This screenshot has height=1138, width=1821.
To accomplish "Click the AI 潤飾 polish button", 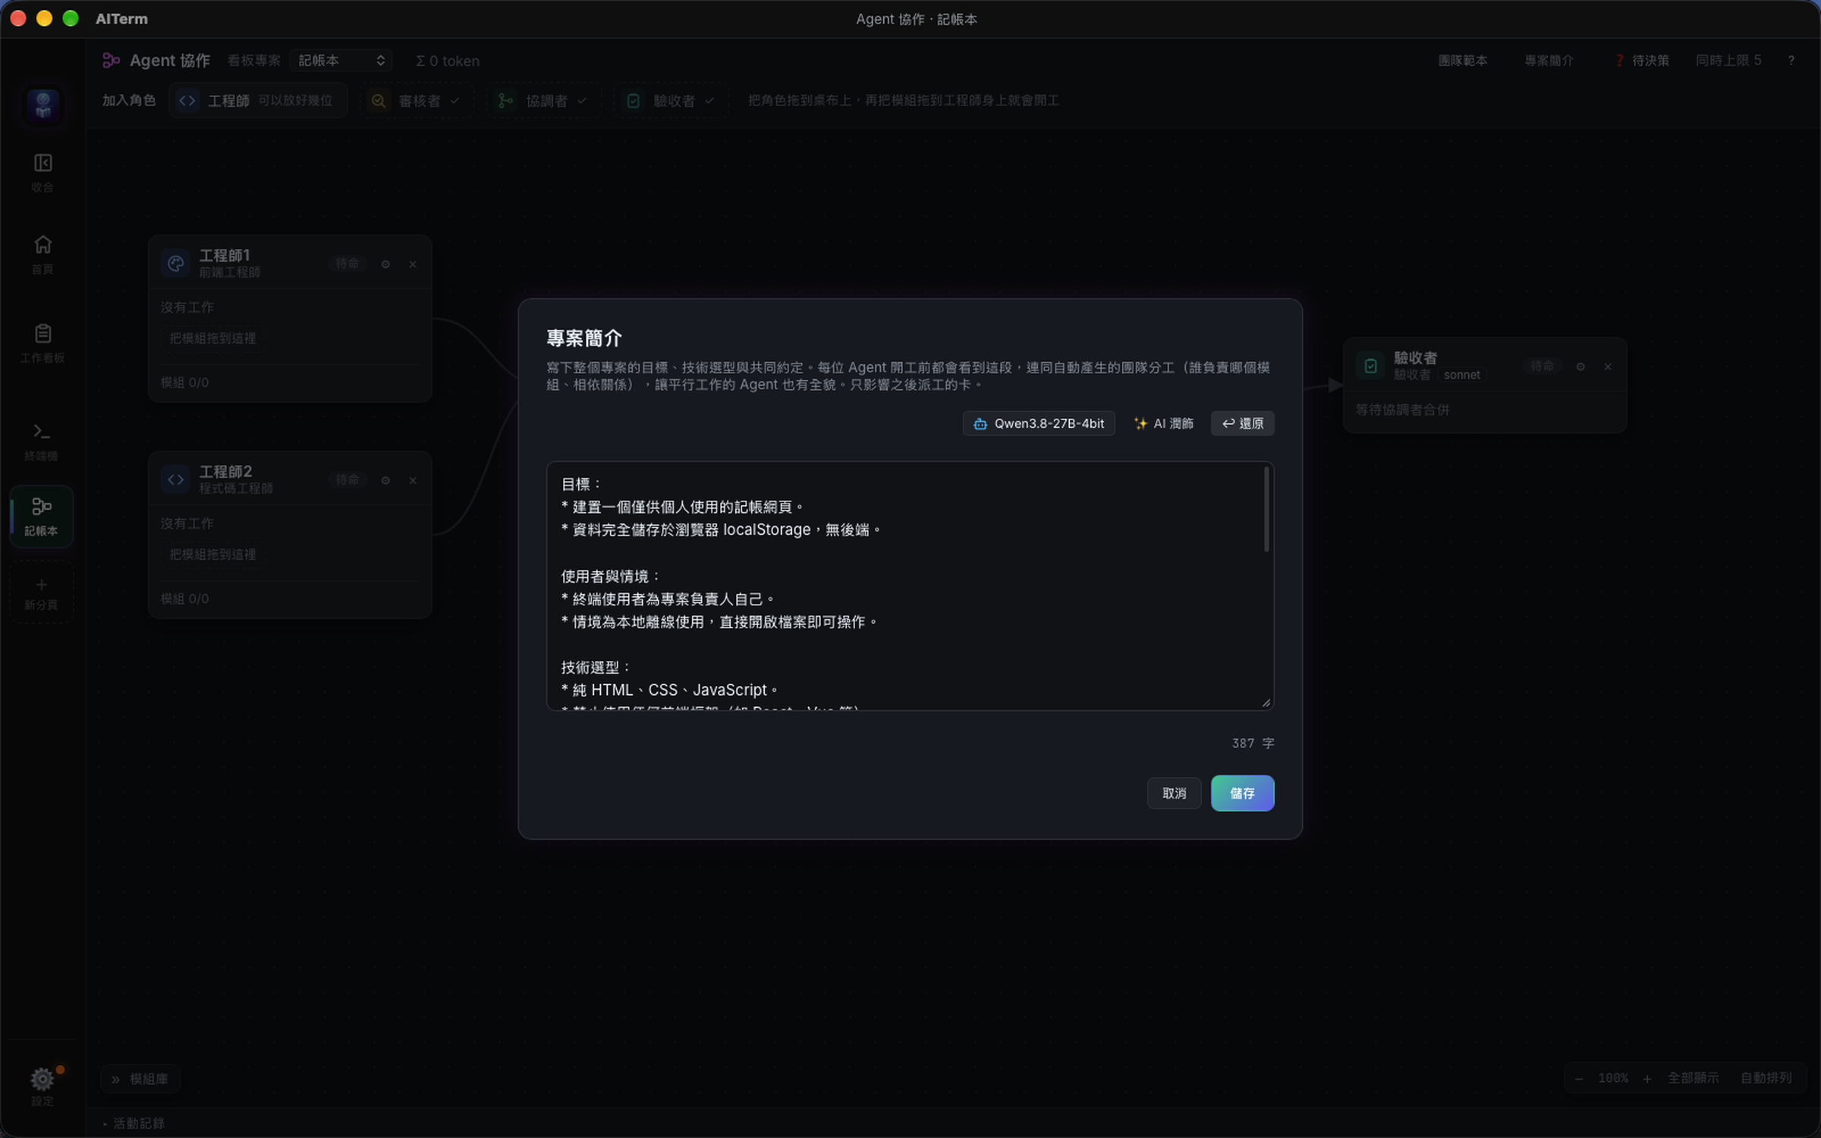I will 1163,423.
